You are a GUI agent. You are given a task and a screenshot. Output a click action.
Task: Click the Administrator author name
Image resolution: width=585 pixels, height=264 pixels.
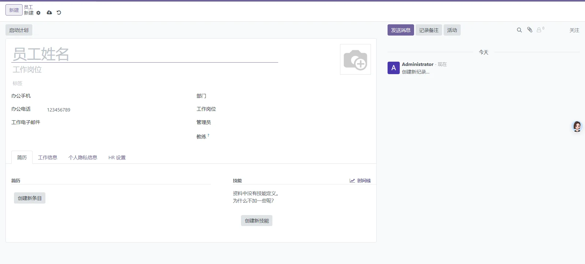tap(417, 64)
